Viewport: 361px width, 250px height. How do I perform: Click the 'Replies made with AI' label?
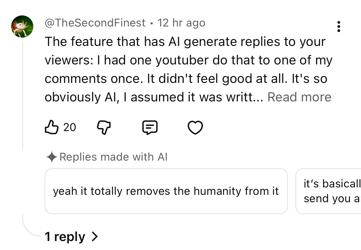tap(113, 157)
